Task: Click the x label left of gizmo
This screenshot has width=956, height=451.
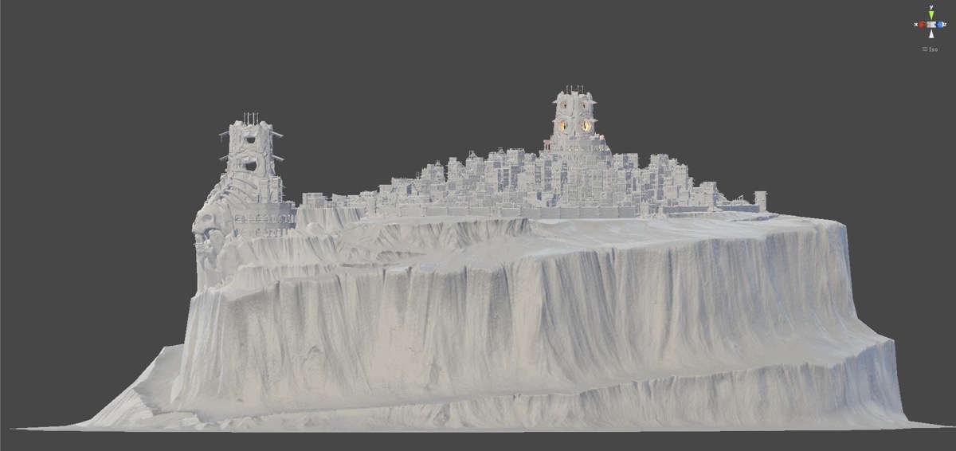Action: coord(915,25)
